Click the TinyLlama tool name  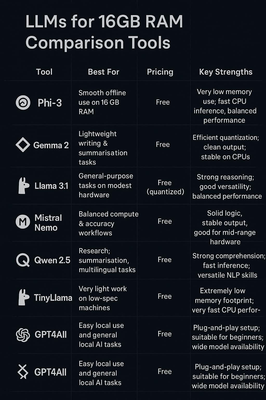53,298
